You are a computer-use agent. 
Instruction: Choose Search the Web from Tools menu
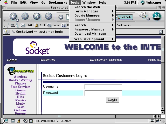pyautogui.click(x=92, y=7)
